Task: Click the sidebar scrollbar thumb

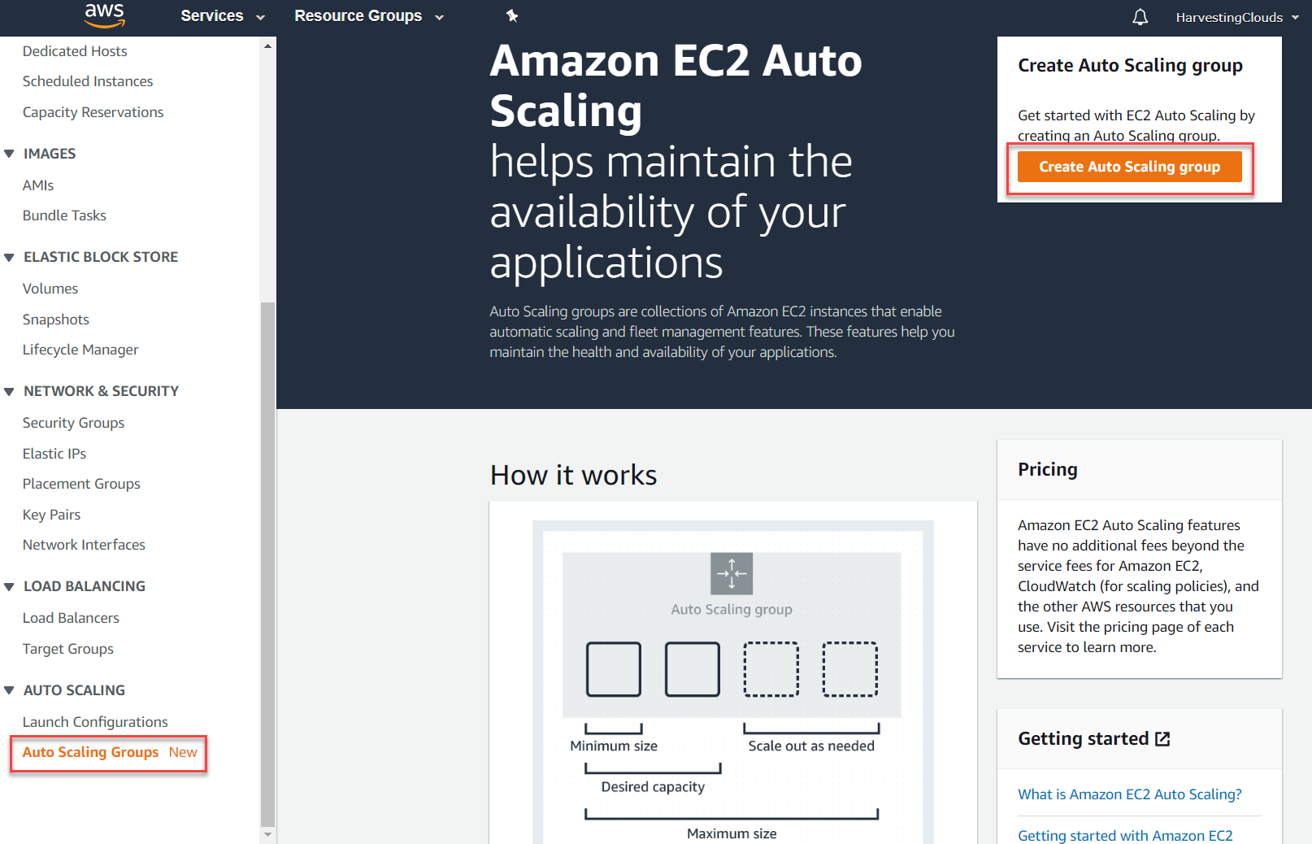Action: tap(267, 564)
